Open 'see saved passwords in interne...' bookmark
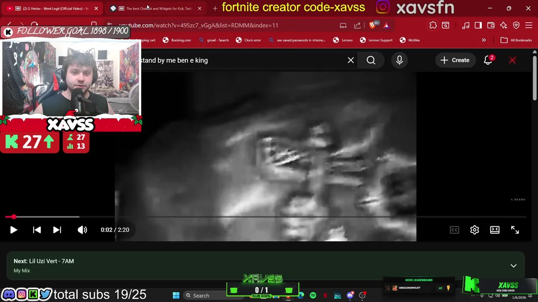 (297, 40)
